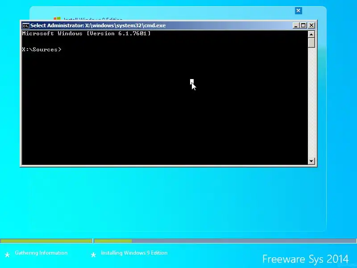Screen dimensions: 357x268
Task: Click the scrollbar down arrow in cmd window
Action: 311,161
